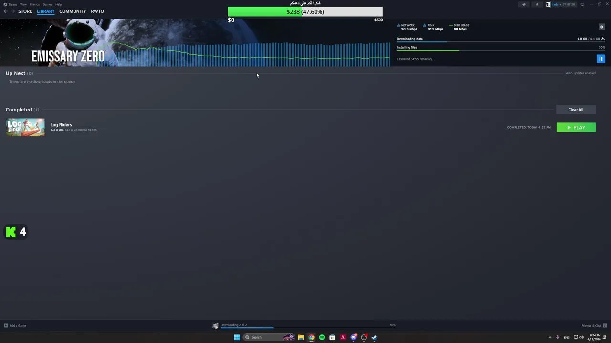The height and width of the screenshot is (343, 611).
Task: Open Spotify from the taskbar
Action: tap(322, 337)
